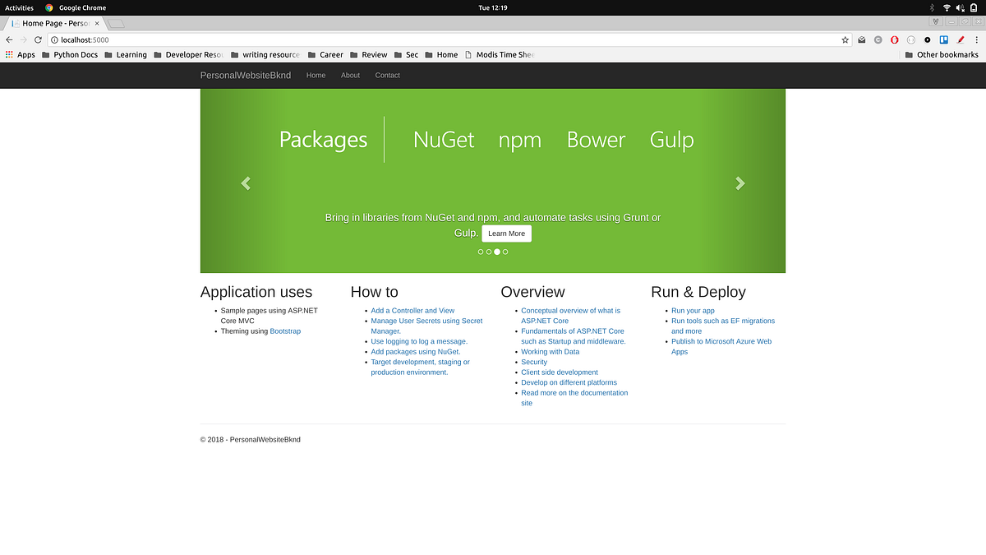Click the Learn More button
Image resolution: width=986 pixels, height=555 pixels.
pyautogui.click(x=506, y=234)
